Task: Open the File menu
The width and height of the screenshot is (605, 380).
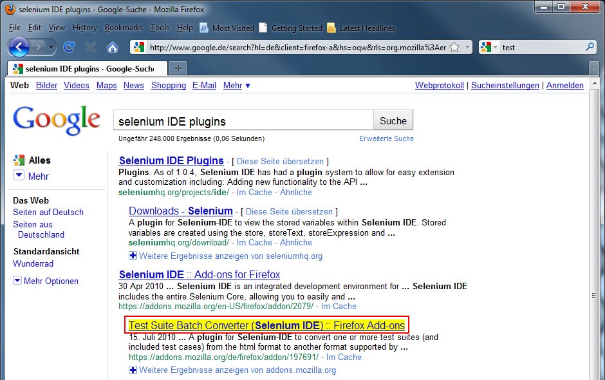Action: 15,28
